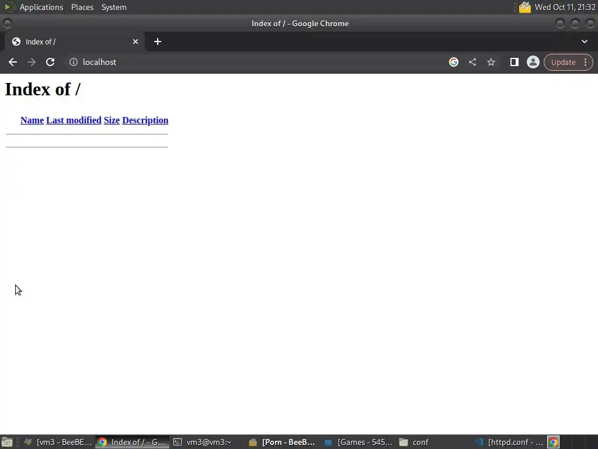Click the notification tray icon beside the clock
This screenshot has height=449, width=598.
pos(525,7)
